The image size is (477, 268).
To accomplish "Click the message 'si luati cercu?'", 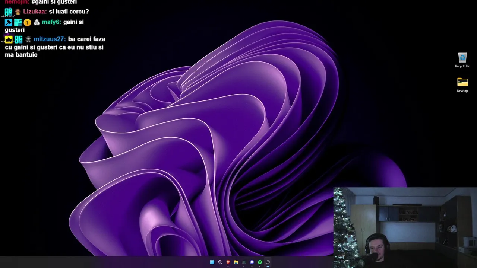I will click(x=69, y=12).
